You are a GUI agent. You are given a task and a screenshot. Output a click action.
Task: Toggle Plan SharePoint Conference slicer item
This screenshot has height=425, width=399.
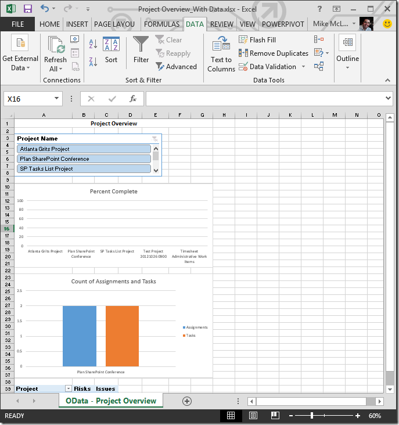click(84, 159)
